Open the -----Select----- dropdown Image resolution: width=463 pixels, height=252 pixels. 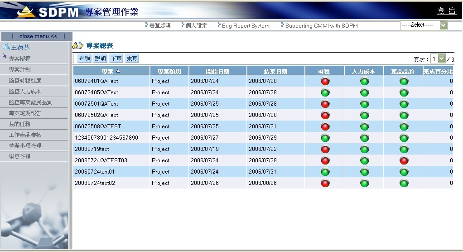424,25
